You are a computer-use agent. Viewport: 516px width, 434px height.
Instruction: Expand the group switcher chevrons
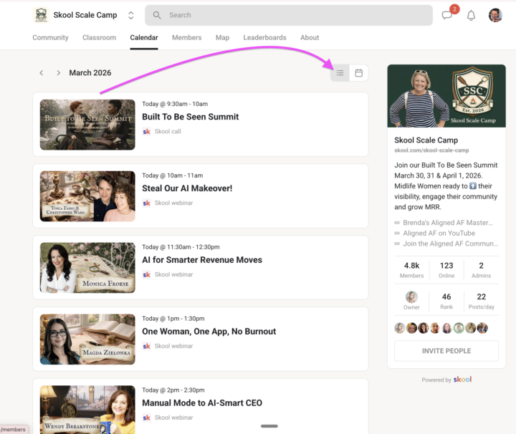pyautogui.click(x=130, y=16)
